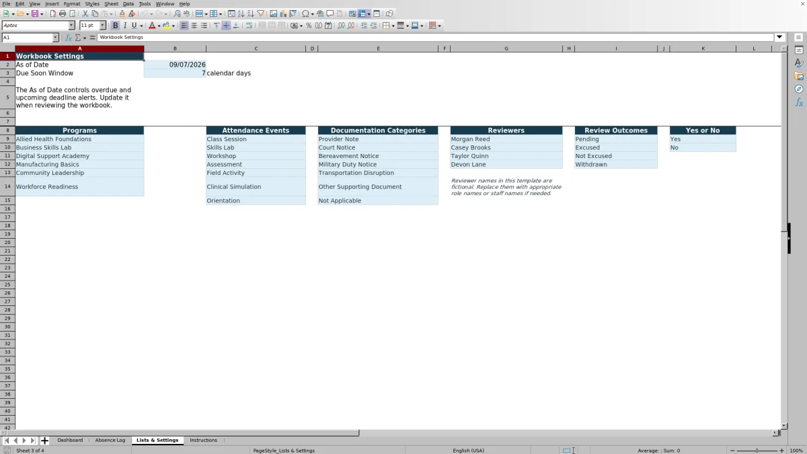Click the Name Box field showing A1

pos(27,38)
